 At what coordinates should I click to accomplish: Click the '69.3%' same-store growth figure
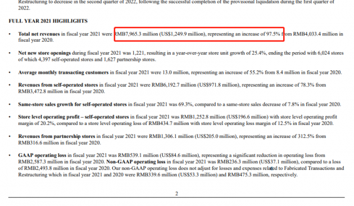click(x=185, y=104)
